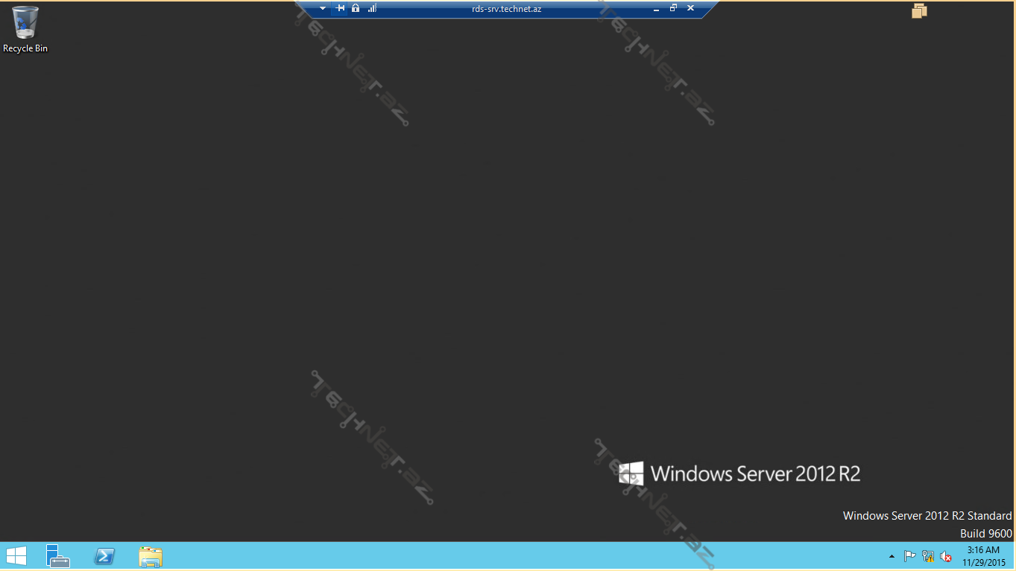Click the network warning tray icon
Screen dimensions: 1016x571
point(928,556)
